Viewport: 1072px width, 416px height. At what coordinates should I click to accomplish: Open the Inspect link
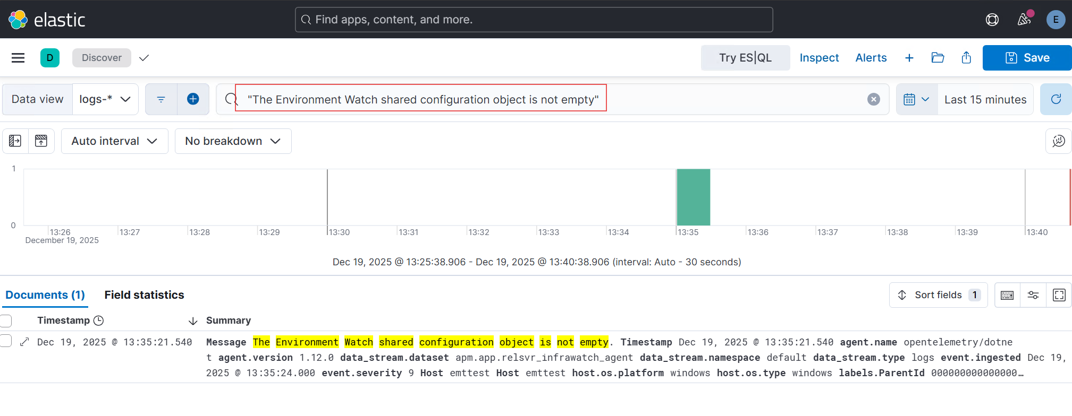(818, 58)
